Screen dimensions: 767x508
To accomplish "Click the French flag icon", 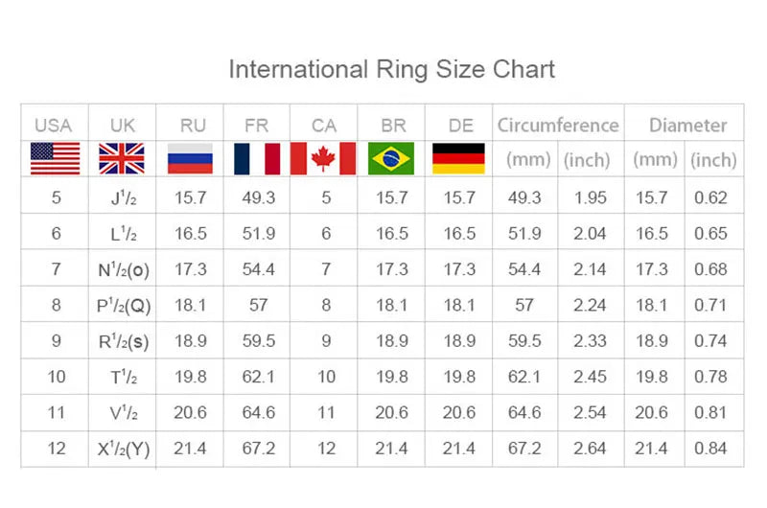I will click(x=257, y=158).
